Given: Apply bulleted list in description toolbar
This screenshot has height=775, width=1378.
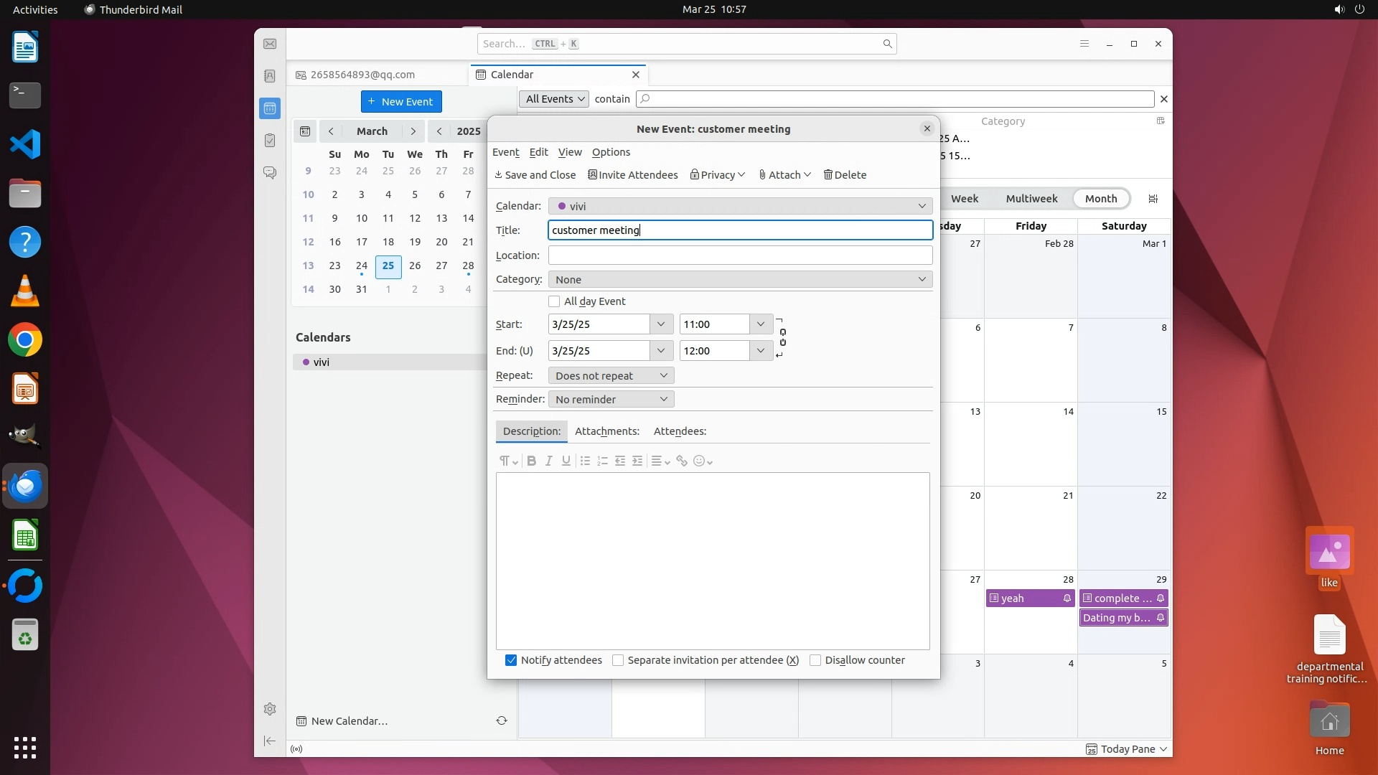Looking at the screenshot, I should [585, 461].
